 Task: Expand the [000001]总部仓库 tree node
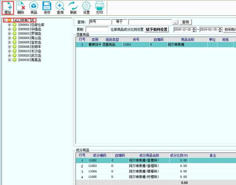pyautogui.click(x=9, y=25)
